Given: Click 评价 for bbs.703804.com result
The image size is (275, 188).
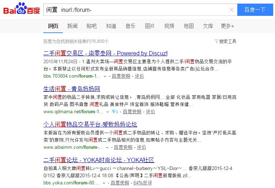Looking at the screenshot, I should pyautogui.click(x=139, y=76).
